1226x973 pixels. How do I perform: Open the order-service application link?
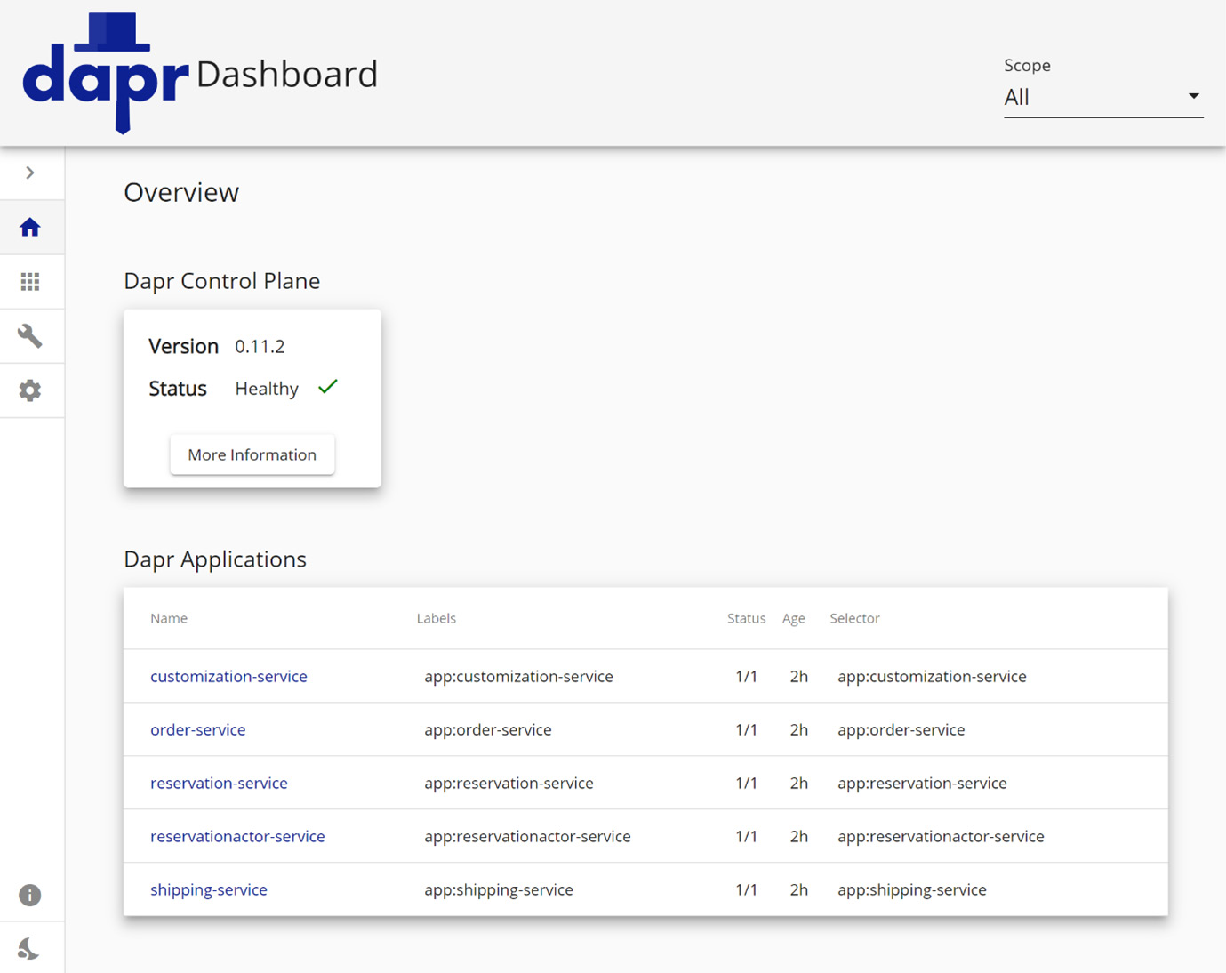tap(197, 729)
